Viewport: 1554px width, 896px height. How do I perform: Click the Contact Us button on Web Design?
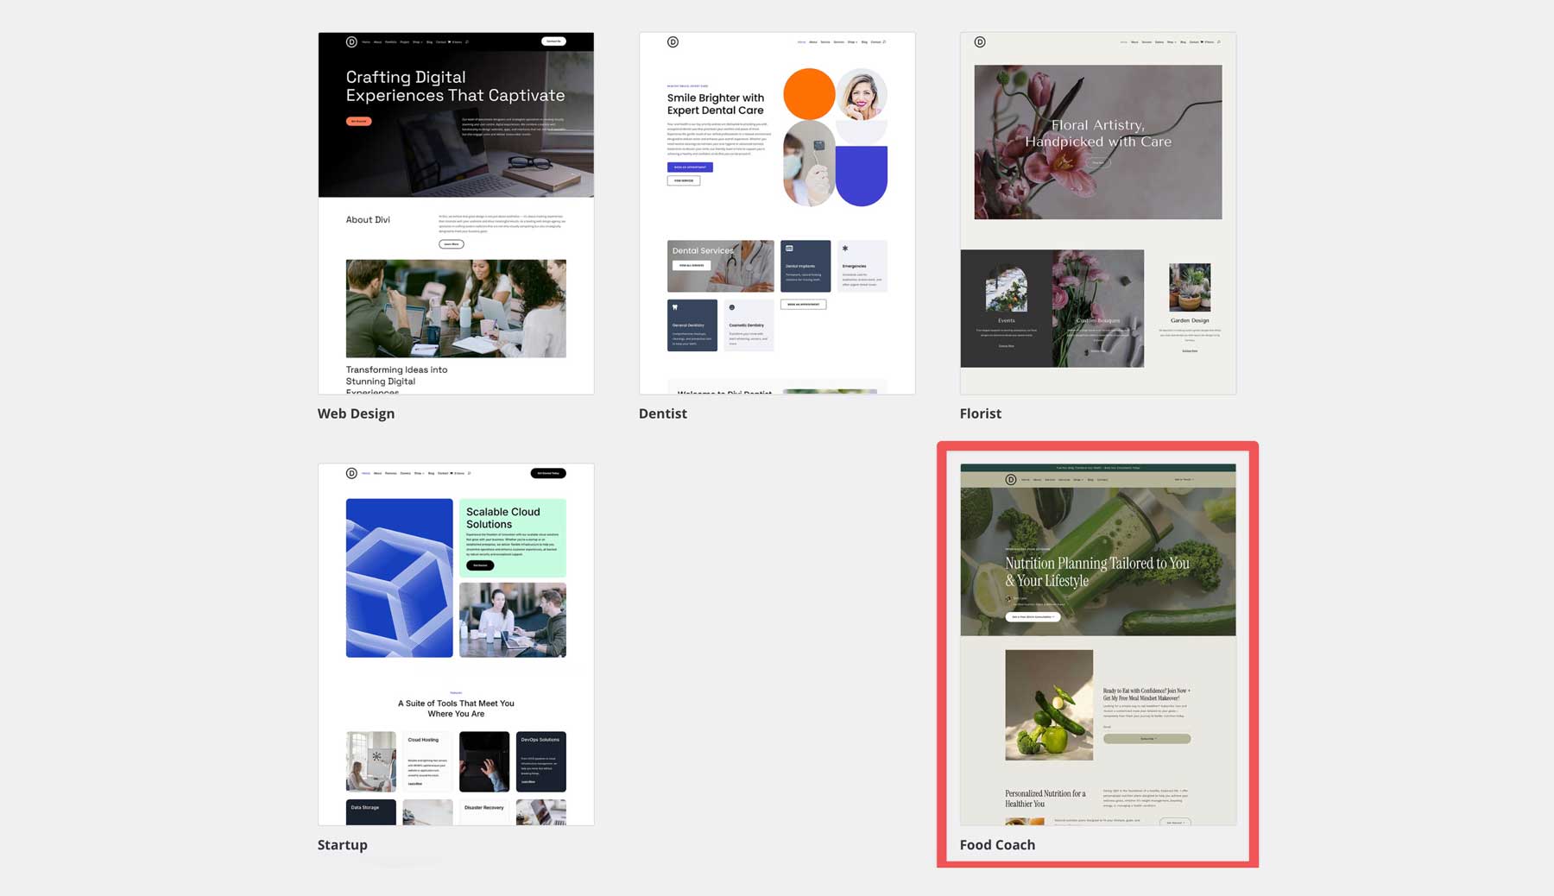(553, 41)
